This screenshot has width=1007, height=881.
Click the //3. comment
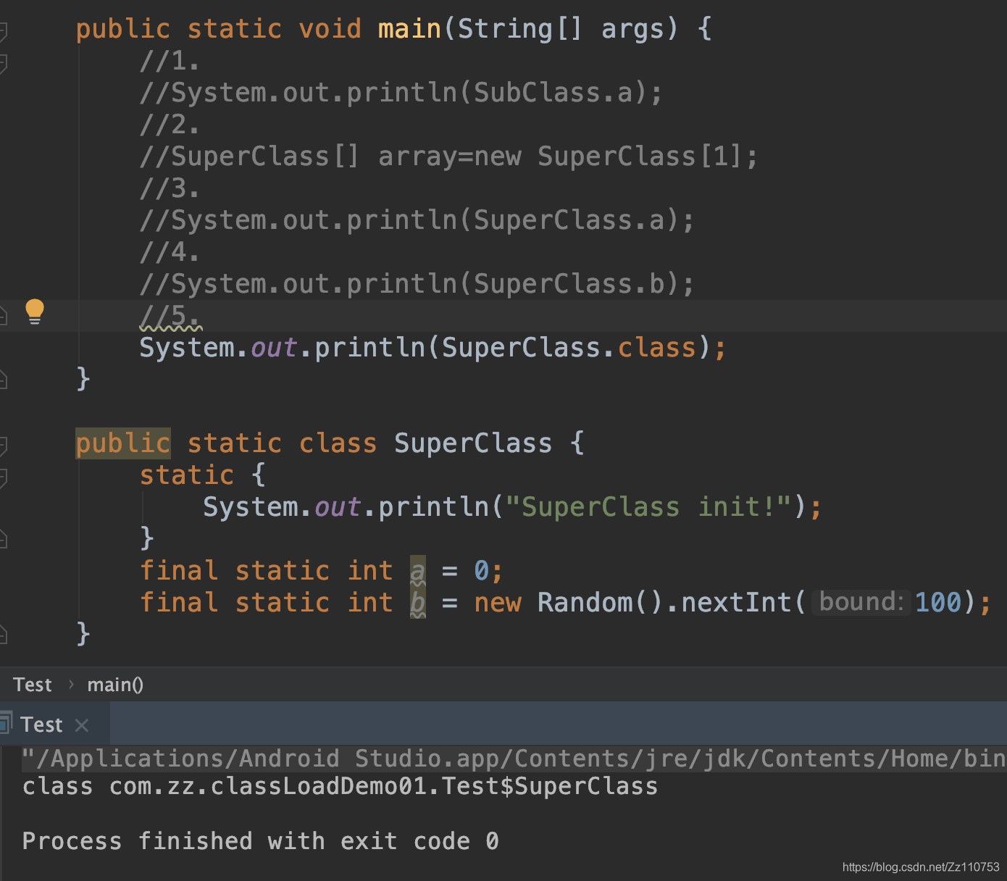coord(170,188)
